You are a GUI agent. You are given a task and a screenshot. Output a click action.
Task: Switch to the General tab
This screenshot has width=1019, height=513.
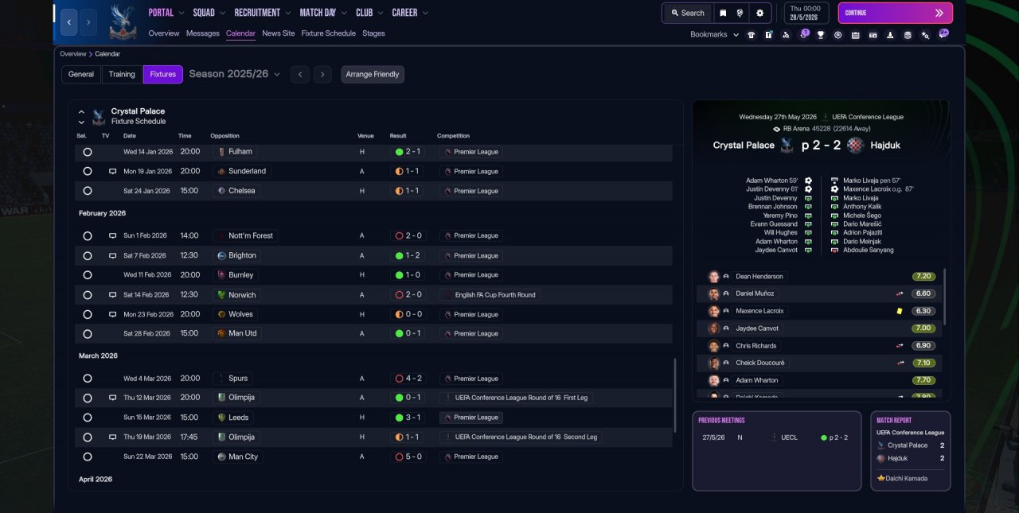[81, 74]
